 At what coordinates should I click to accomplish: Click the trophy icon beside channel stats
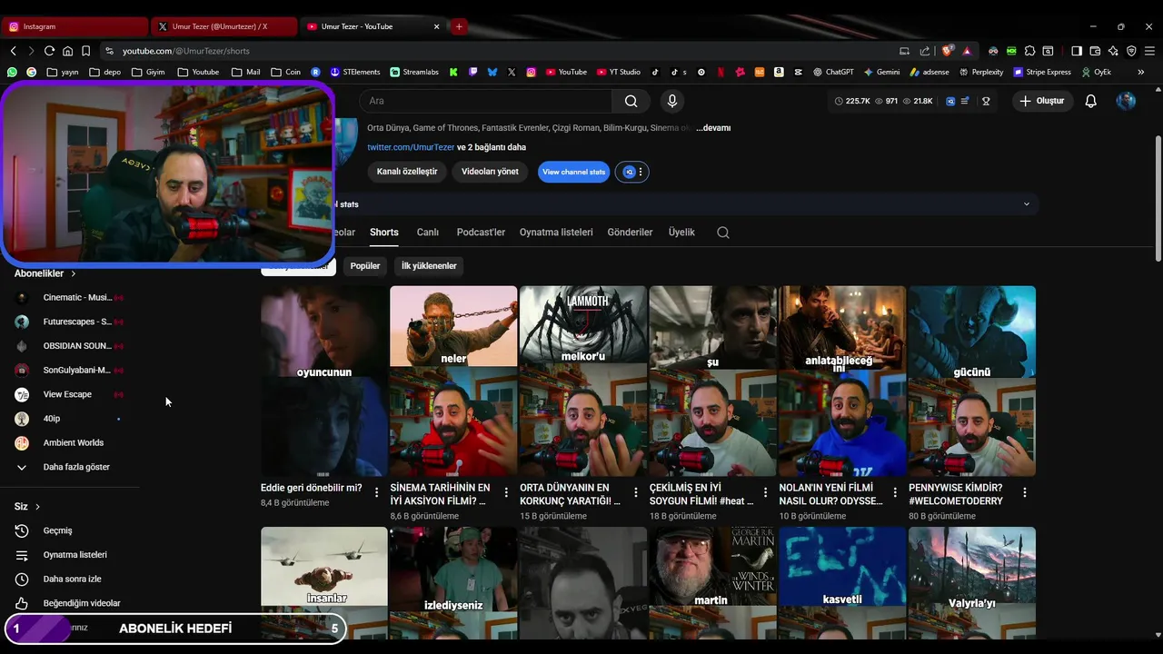point(986,101)
